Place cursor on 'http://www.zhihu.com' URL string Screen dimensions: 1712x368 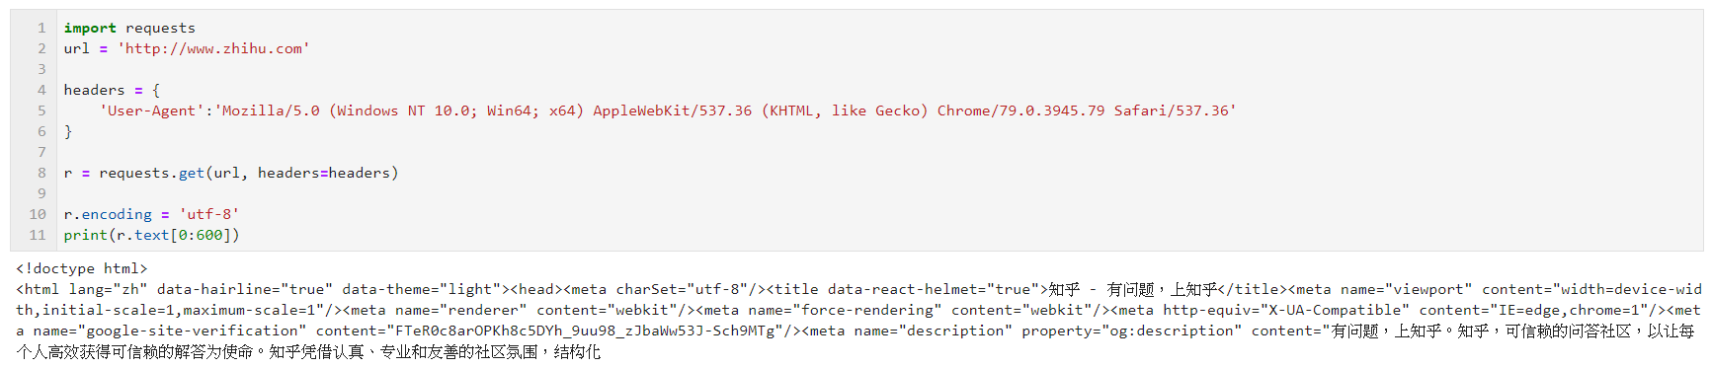tap(213, 48)
